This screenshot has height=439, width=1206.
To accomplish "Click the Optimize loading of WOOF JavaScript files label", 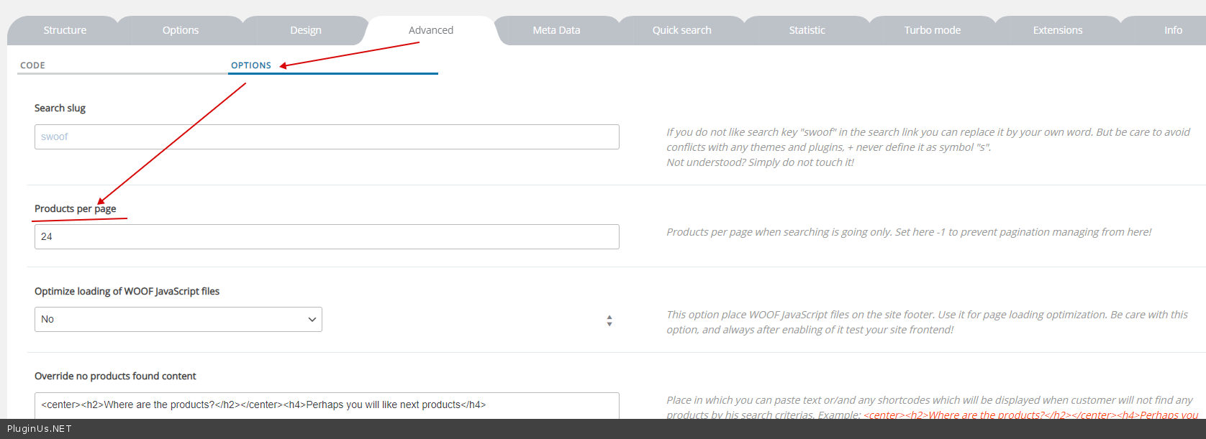I will [x=127, y=291].
